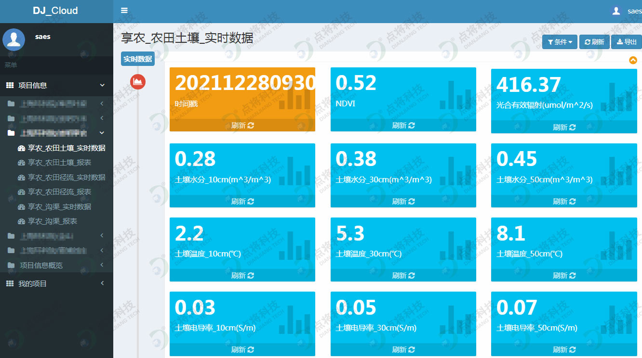
Task: Toggle the hamburger sidebar menu icon
Action: pyautogui.click(x=124, y=11)
